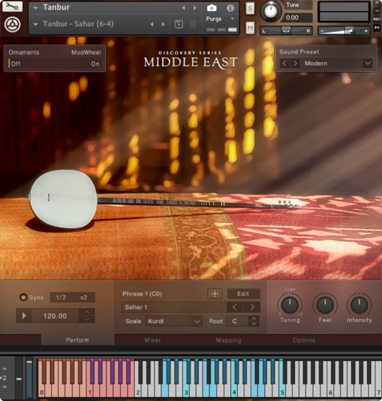Click the Intensity knob
The height and width of the screenshot is (401, 382).
tap(359, 305)
